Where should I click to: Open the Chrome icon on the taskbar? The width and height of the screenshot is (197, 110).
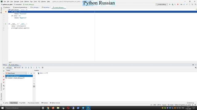click(x=48, y=108)
